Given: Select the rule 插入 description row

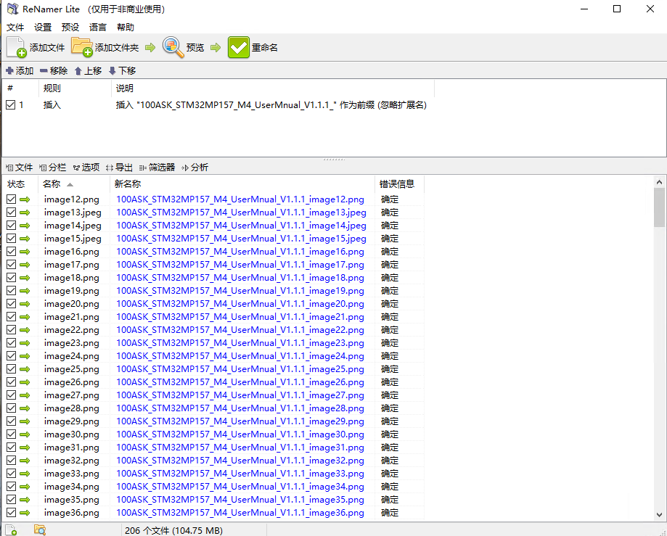Looking at the screenshot, I should [271, 105].
